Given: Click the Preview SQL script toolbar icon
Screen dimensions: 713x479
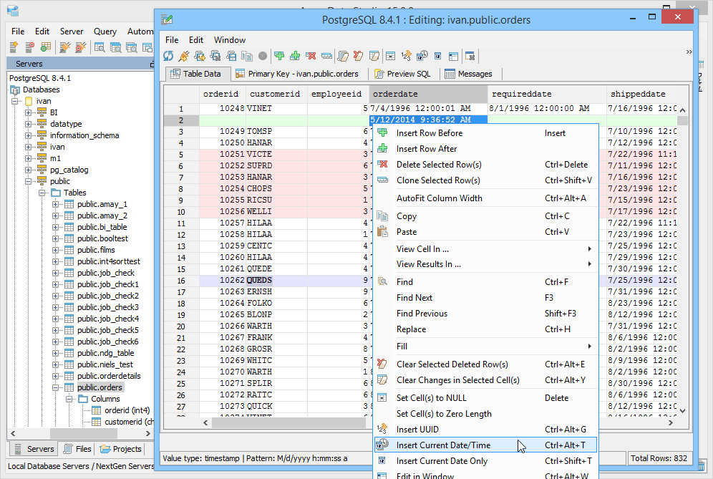Looking at the screenshot, I should click(x=342, y=56).
